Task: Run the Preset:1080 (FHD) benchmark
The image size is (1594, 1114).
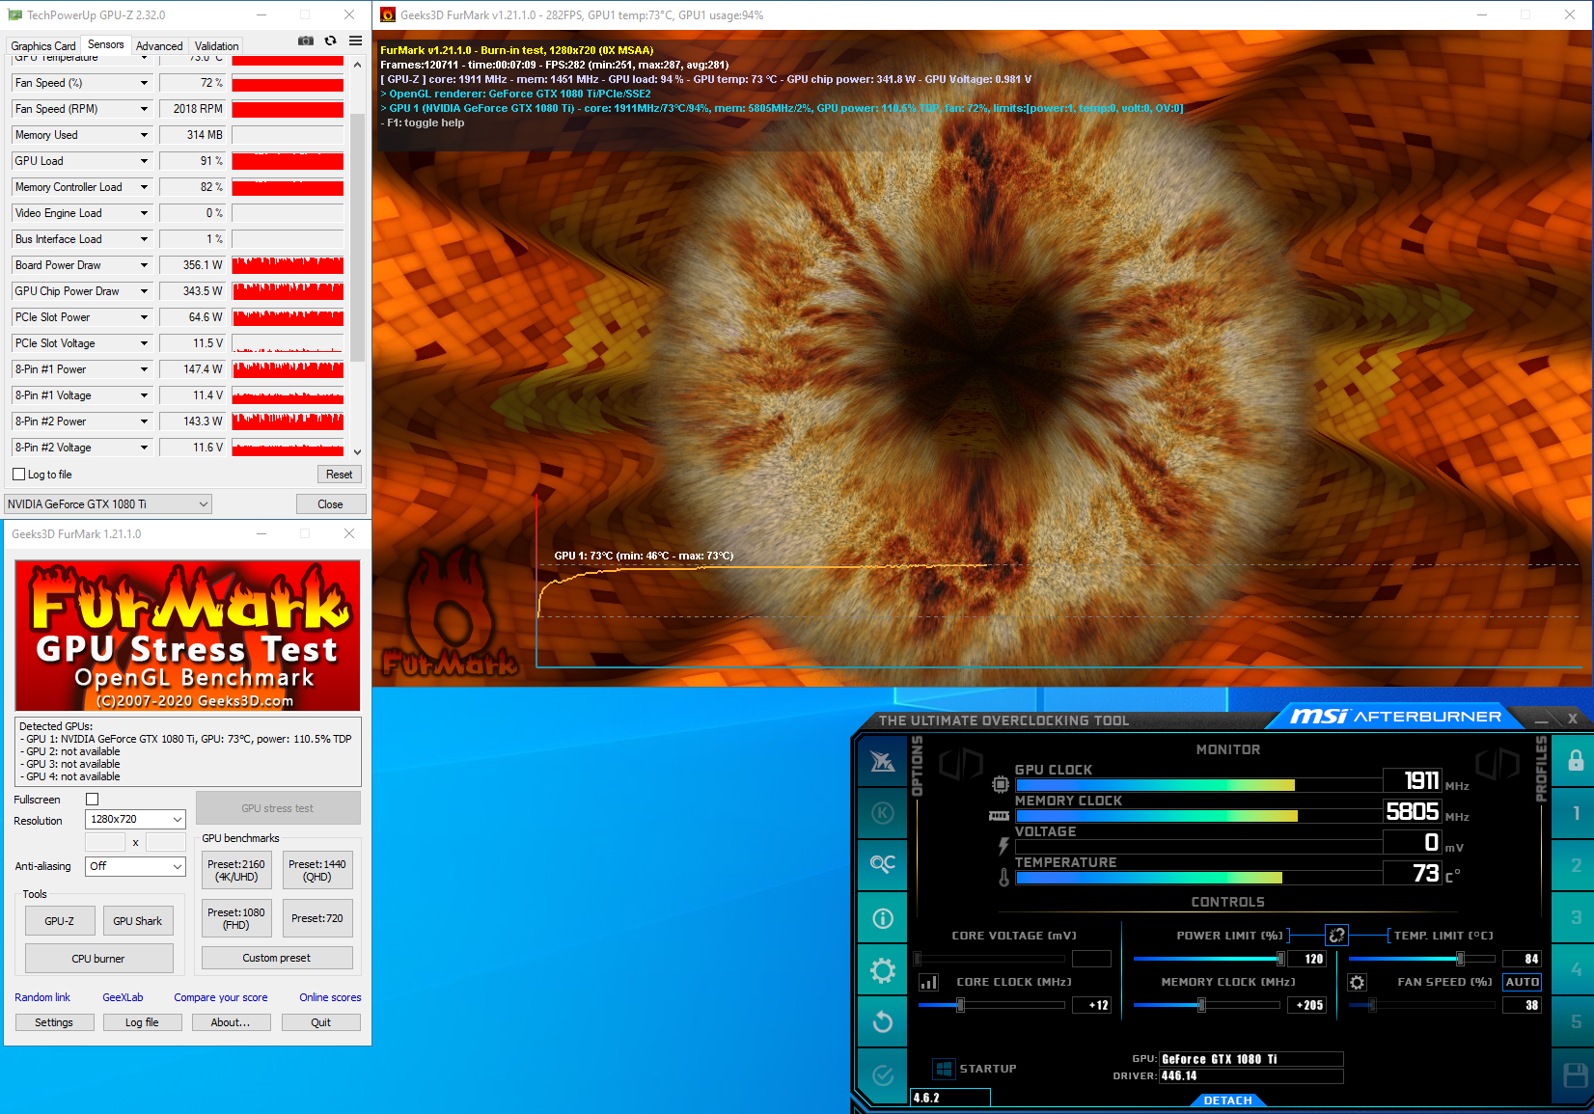Action: [236, 918]
